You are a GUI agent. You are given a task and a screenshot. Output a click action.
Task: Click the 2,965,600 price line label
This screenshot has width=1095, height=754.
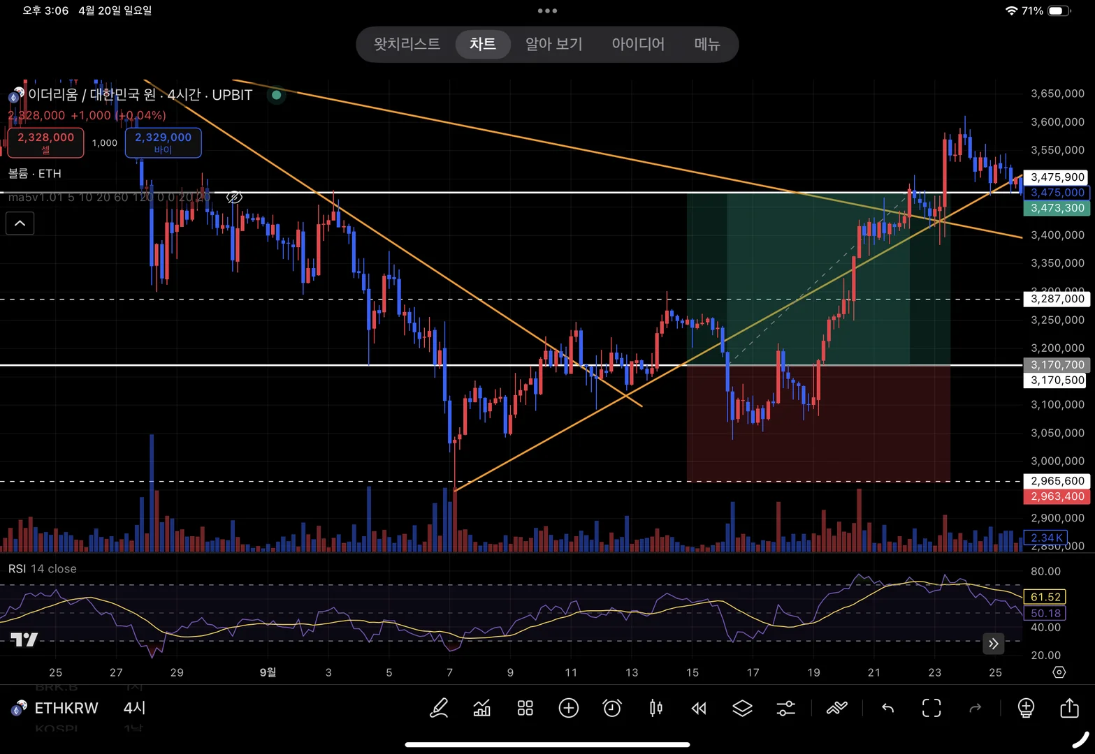(x=1057, y=481)
